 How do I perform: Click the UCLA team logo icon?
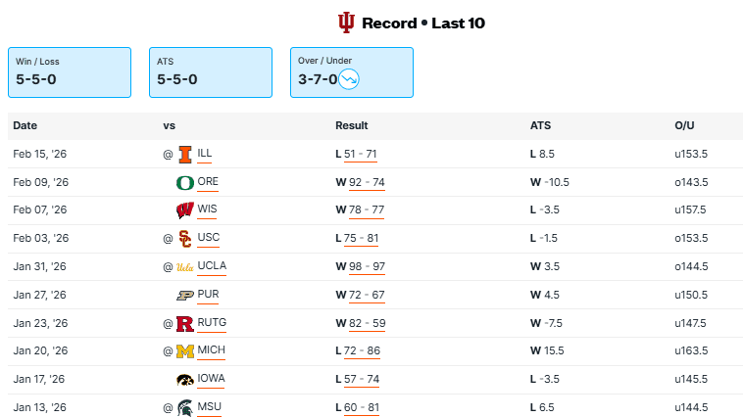click(x=184, y=266)
